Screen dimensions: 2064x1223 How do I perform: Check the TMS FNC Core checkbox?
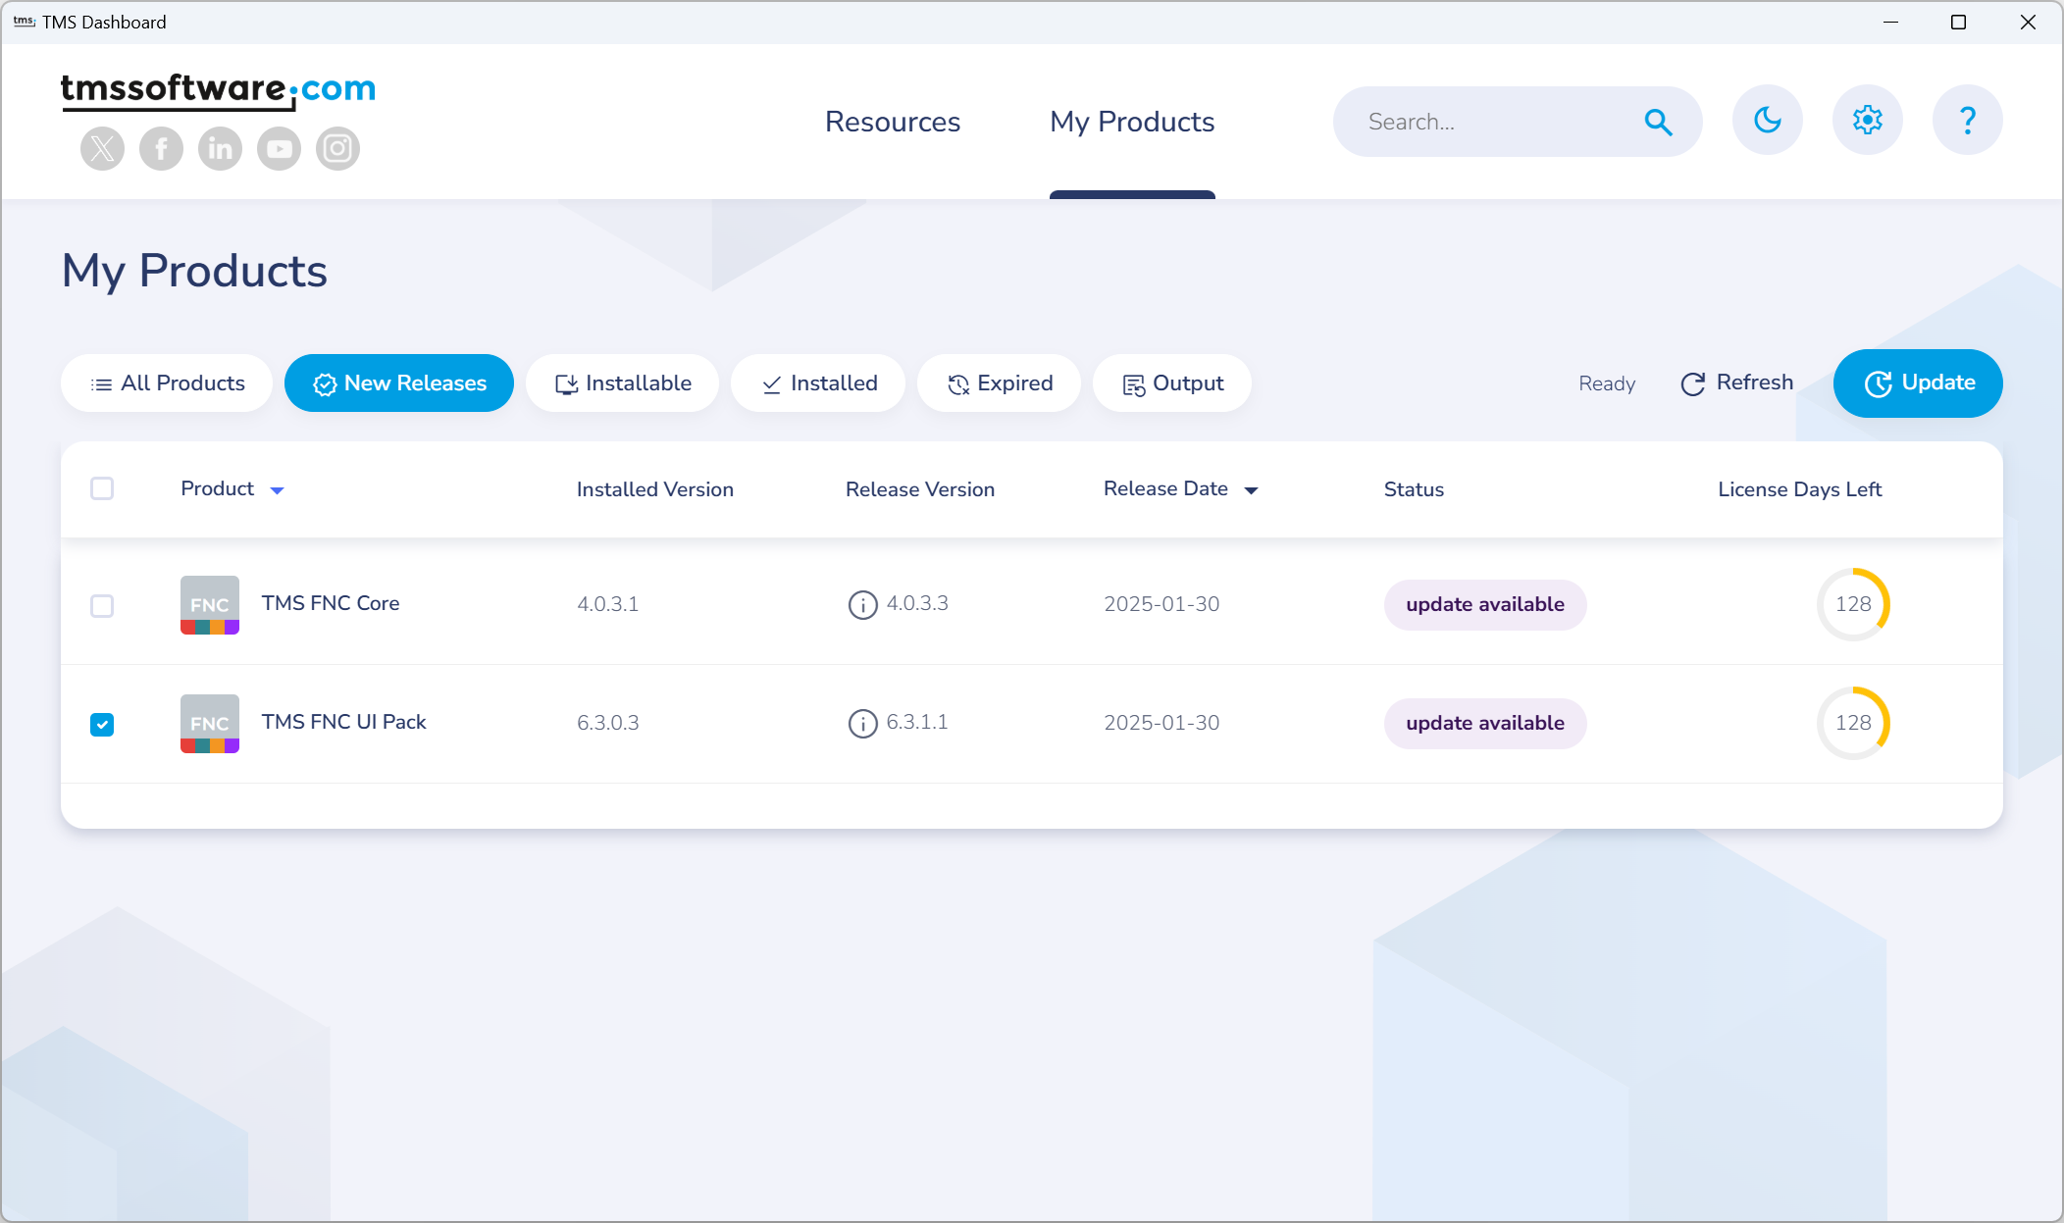coord(103,603)
